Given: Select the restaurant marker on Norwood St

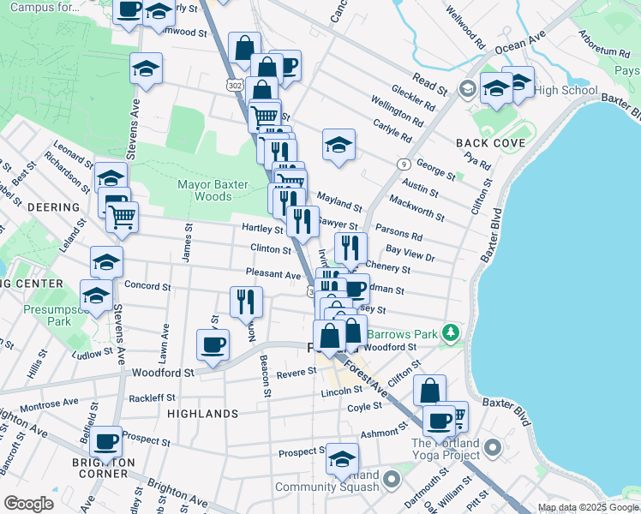Looking at the screenshot, I should 246,302.
